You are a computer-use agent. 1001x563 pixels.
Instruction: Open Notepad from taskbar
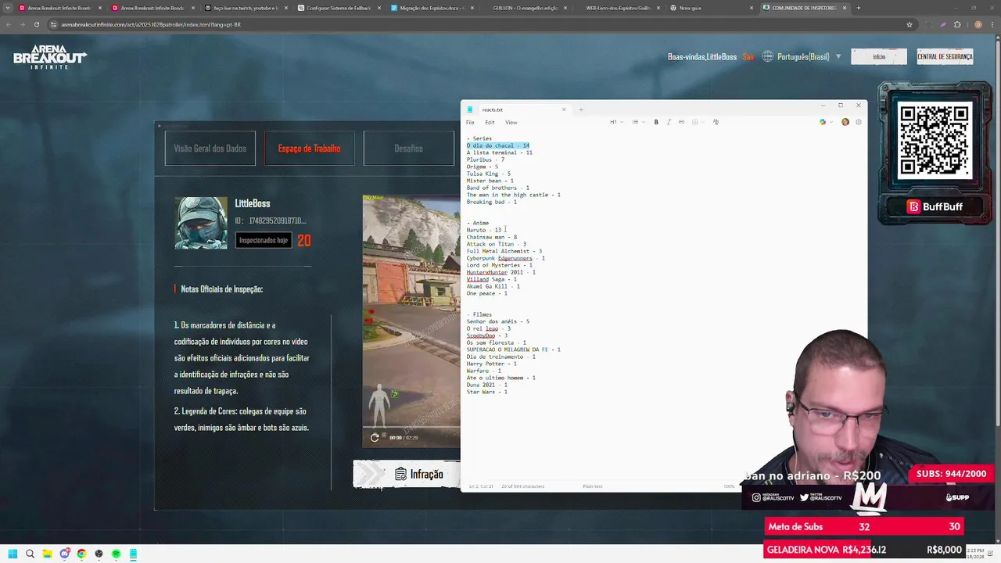click(x=133, y=554)
